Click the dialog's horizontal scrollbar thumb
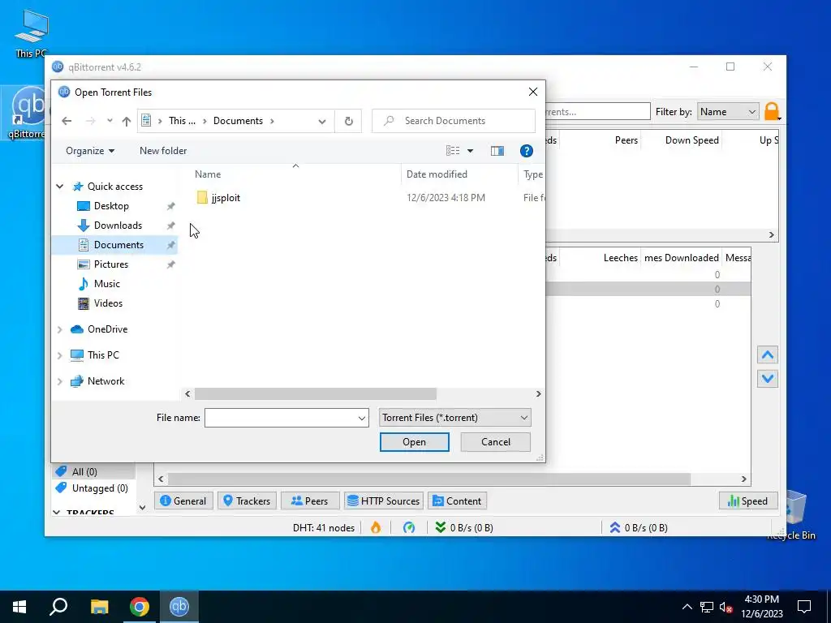The height and width of the screenshot is (623, 831). click(x=316, y=394)
